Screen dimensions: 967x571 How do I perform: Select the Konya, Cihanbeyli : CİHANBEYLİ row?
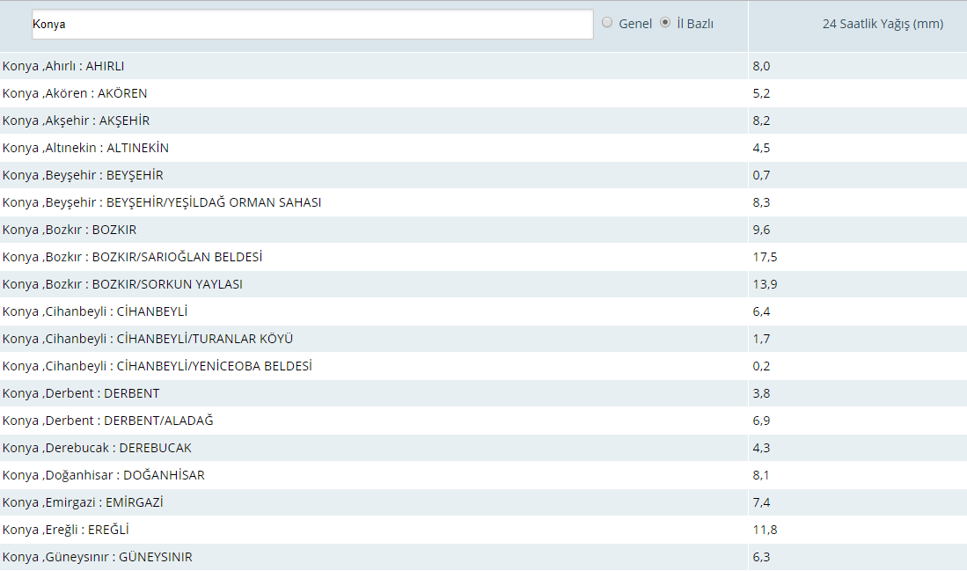click(484, 311)
